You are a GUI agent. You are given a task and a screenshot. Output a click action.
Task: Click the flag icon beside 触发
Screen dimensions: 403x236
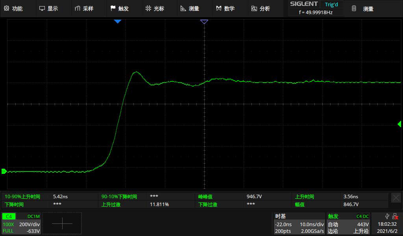[x=113, y=8]
